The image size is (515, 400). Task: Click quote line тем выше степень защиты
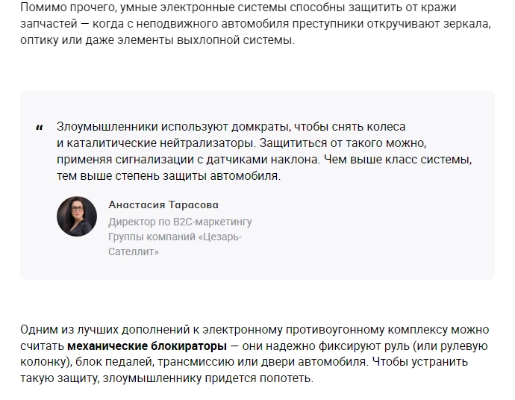point(169,176)
